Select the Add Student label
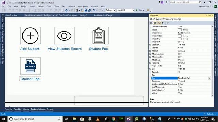Viewport: 218px width, 122px height. click(x=30, y=49)
